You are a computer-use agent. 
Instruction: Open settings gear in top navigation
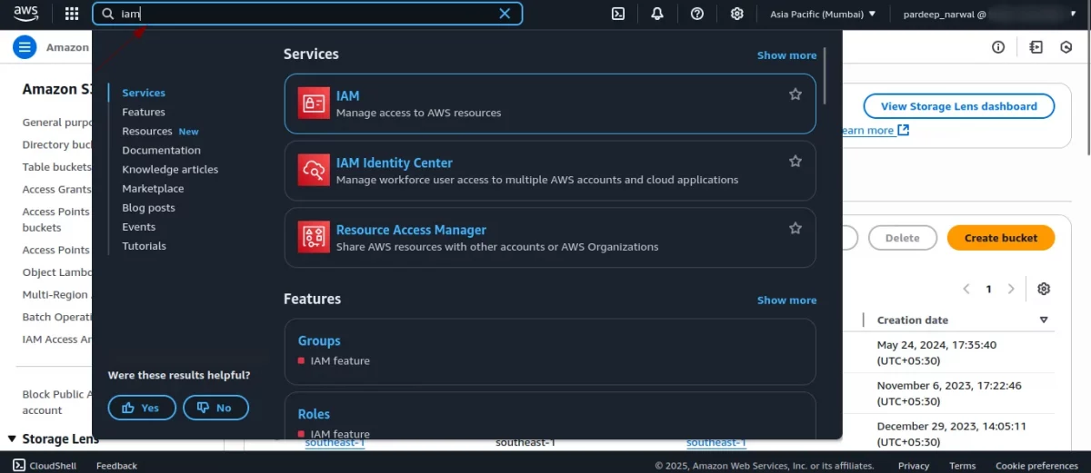737,14
